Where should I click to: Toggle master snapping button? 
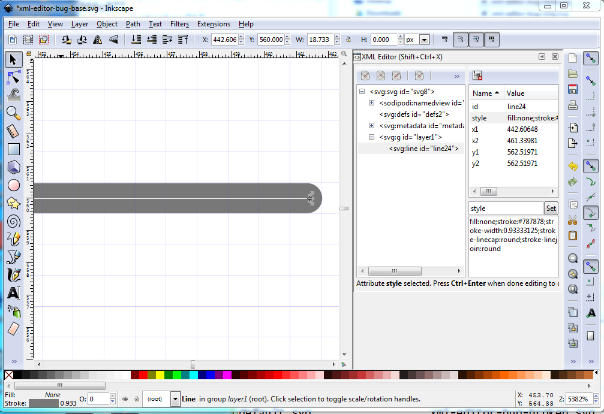tap(591, 59)
